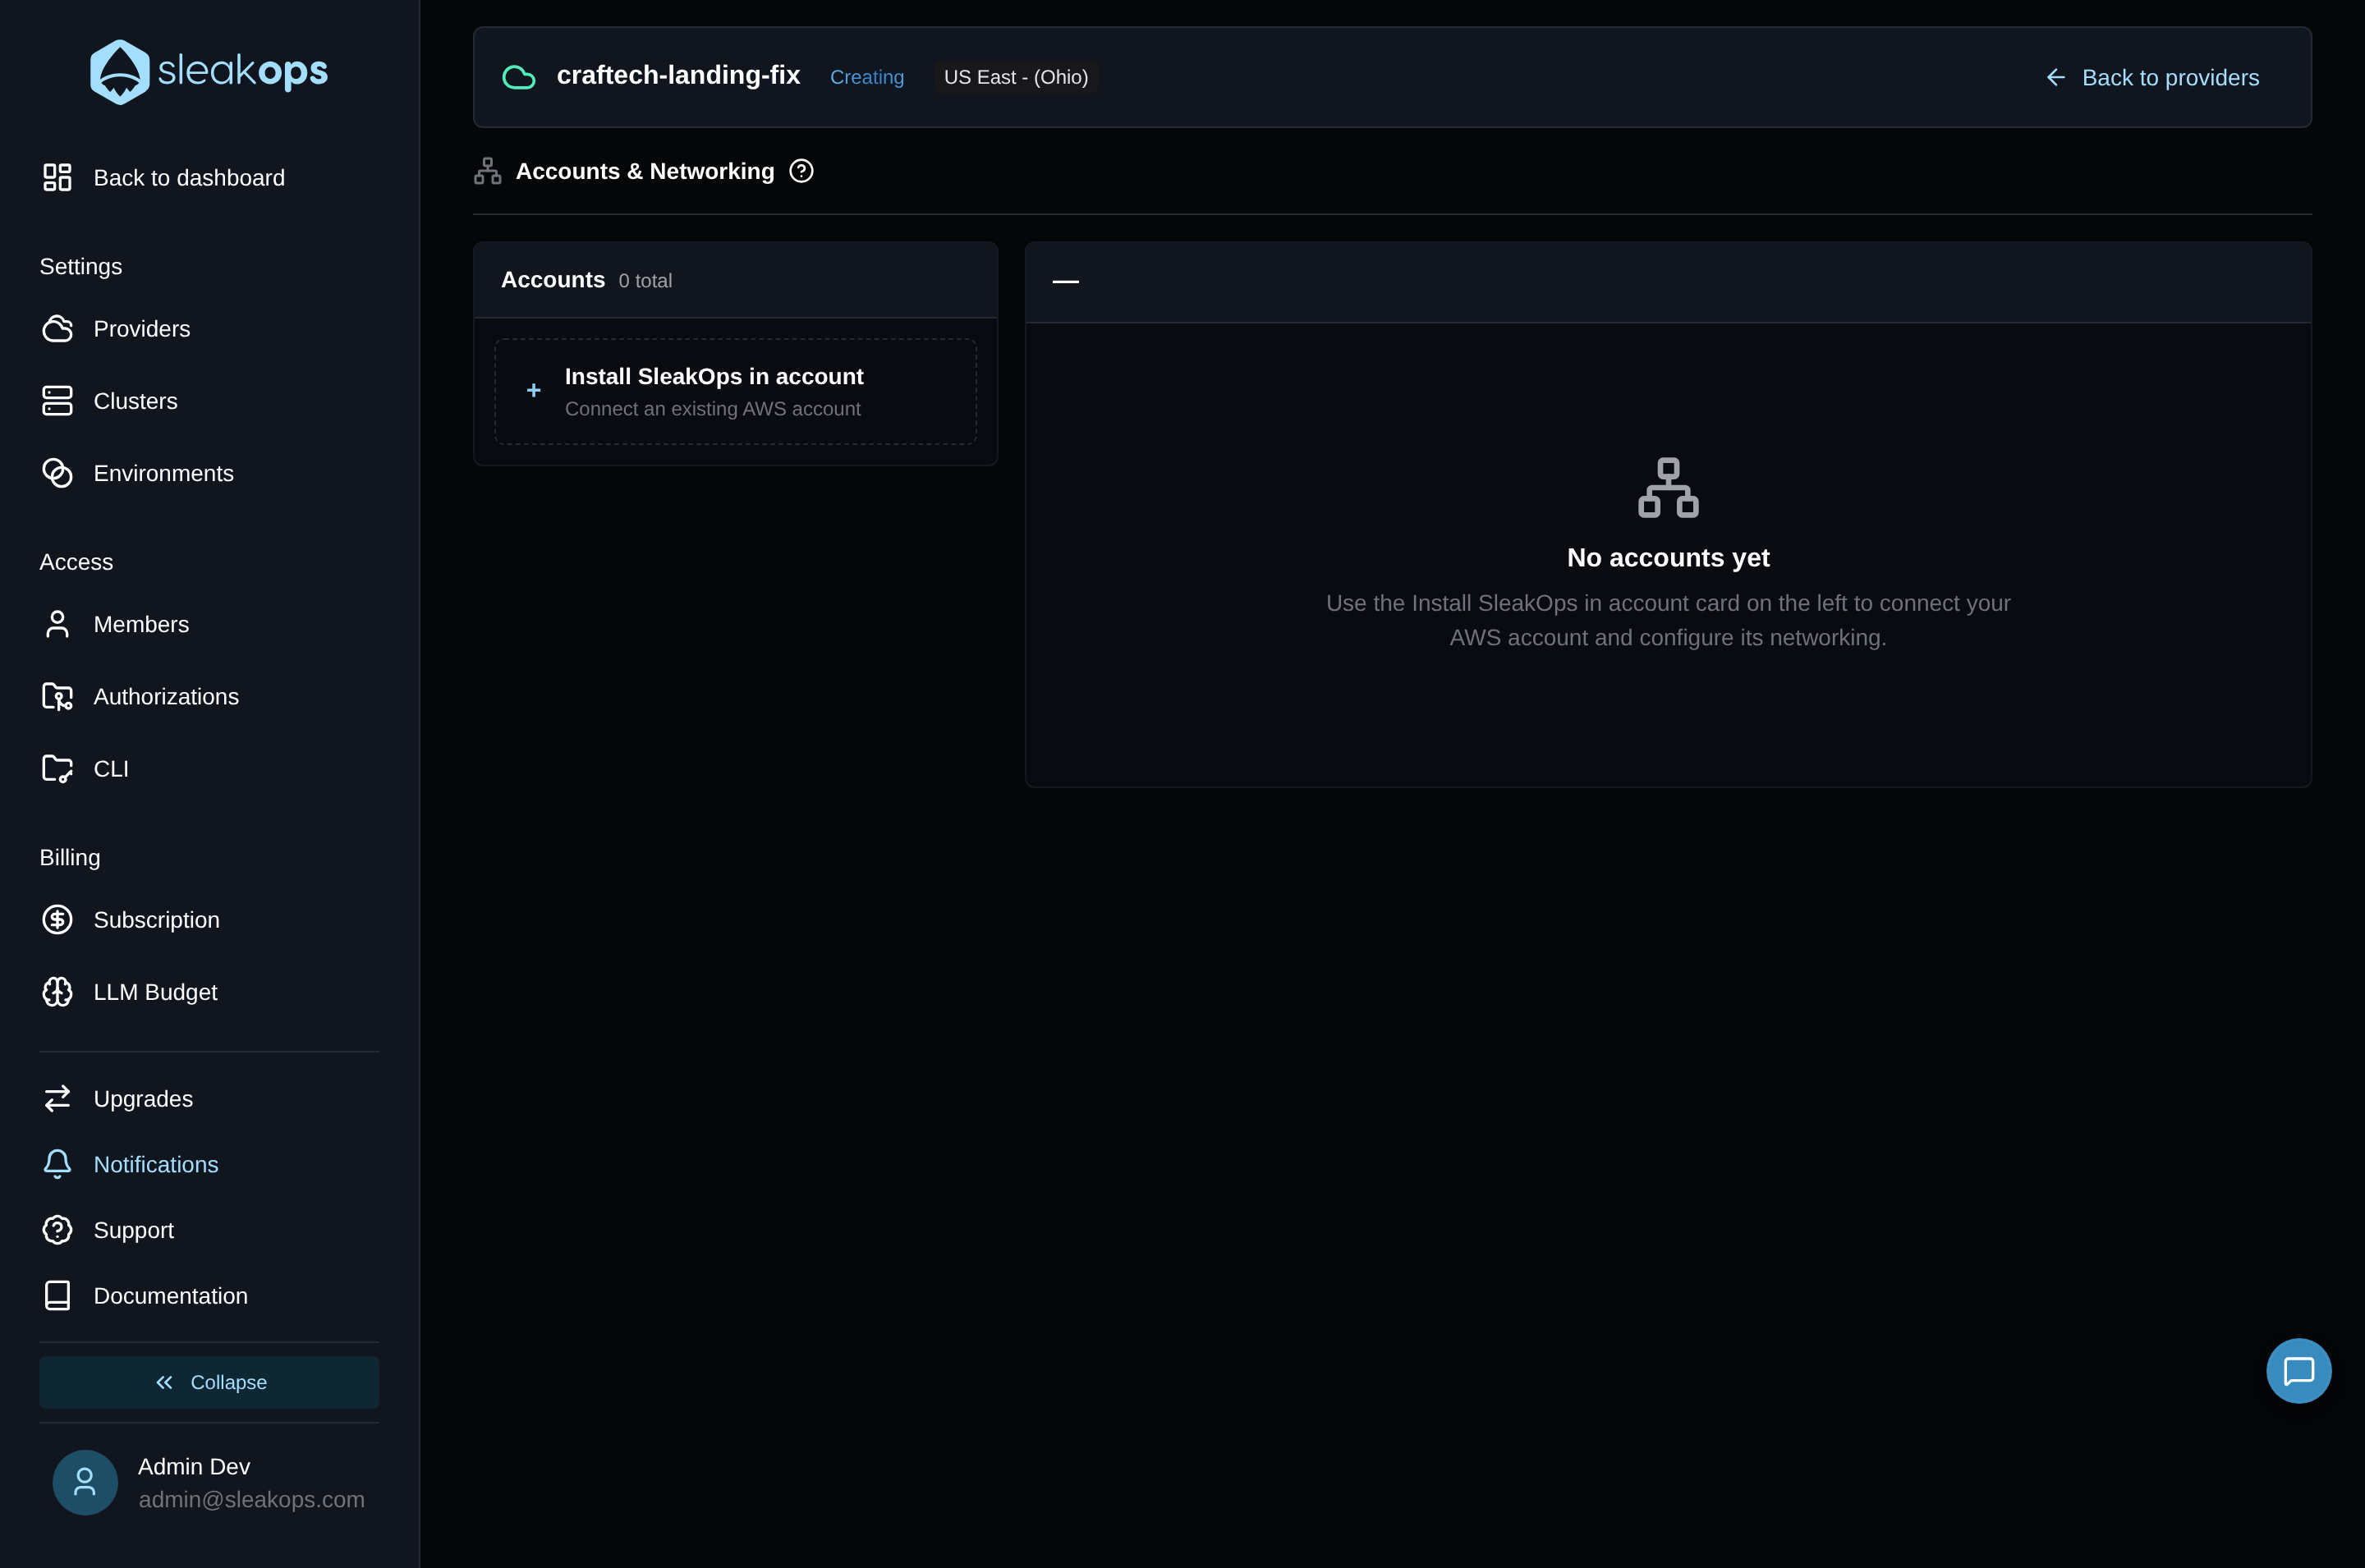Image resolution: width=2365 pixels, height=1568 pixels.
Task: Go to Back to dashboard
Action: 209,177
